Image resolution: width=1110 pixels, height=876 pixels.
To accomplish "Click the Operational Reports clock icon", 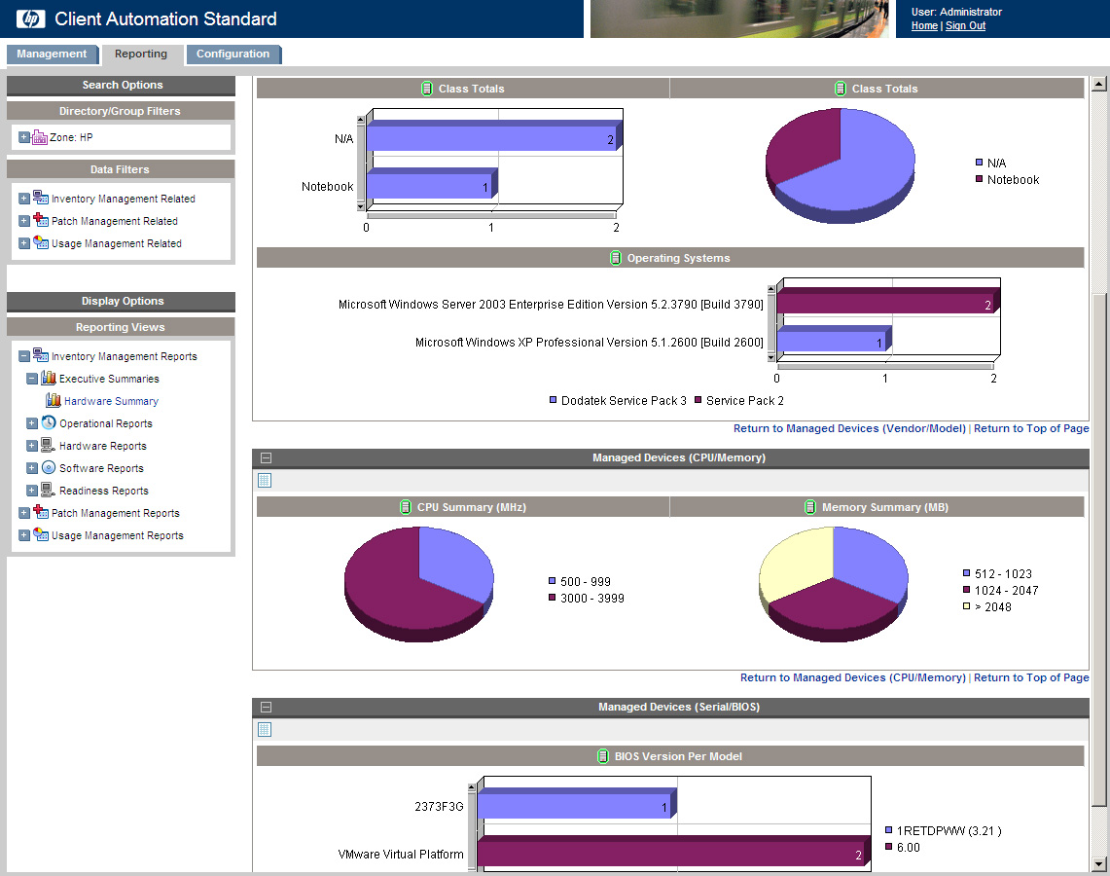I will (48, 422).
